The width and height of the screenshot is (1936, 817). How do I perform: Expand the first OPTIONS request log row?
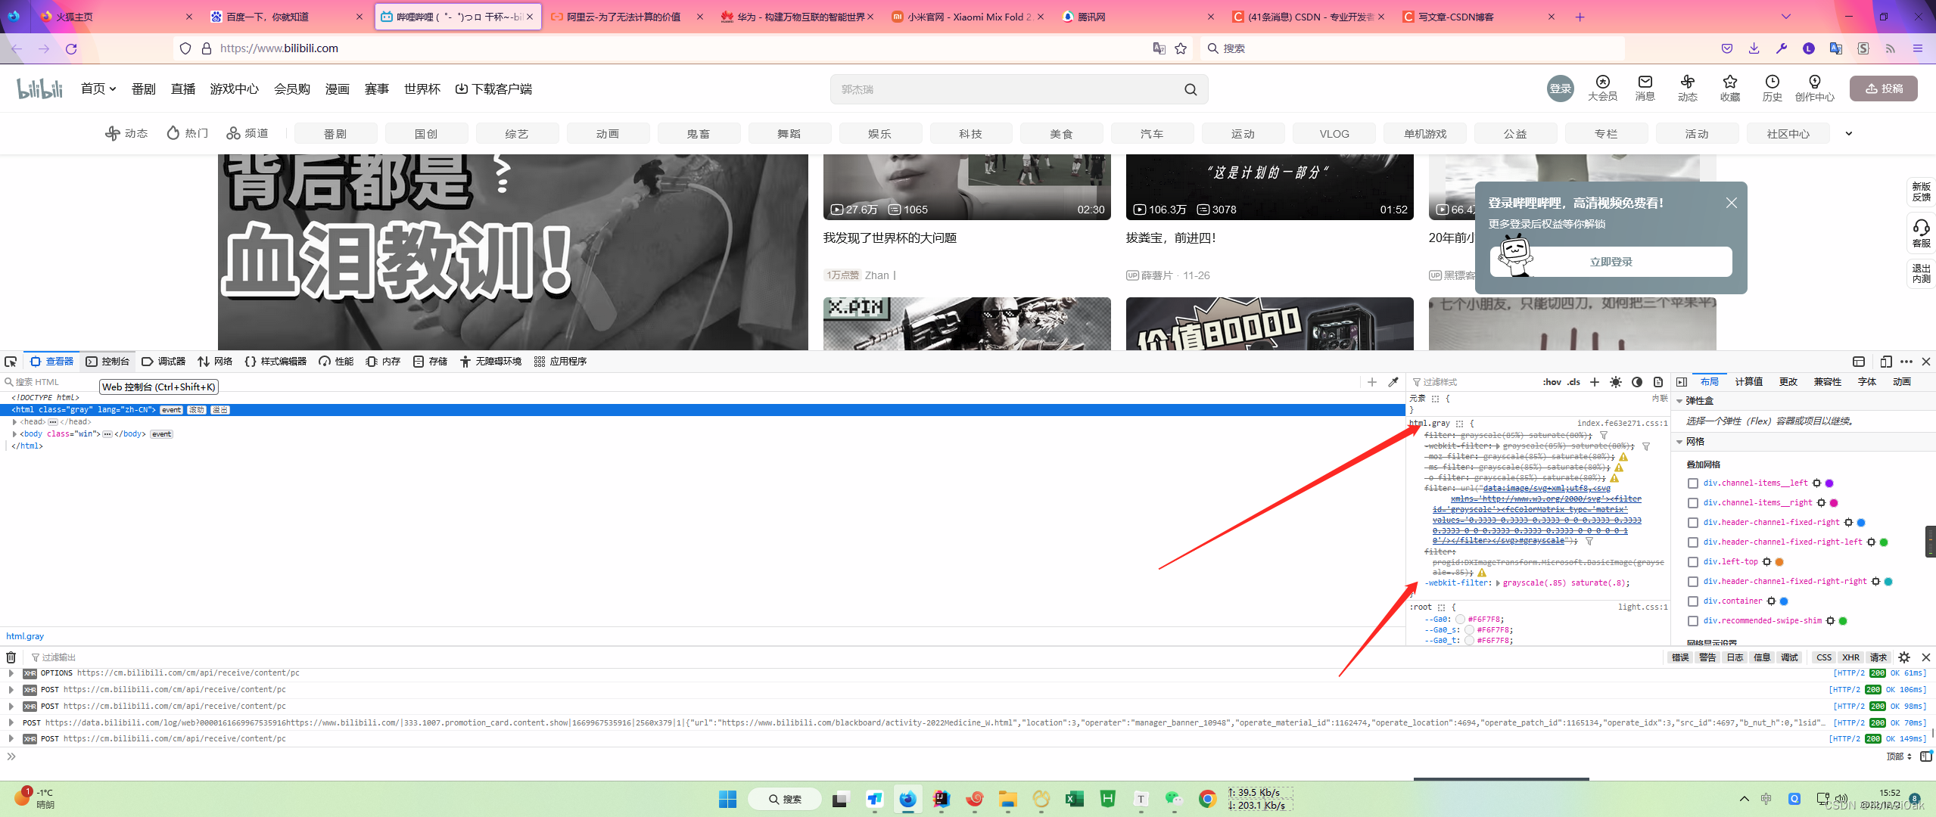tap(11, 673)
